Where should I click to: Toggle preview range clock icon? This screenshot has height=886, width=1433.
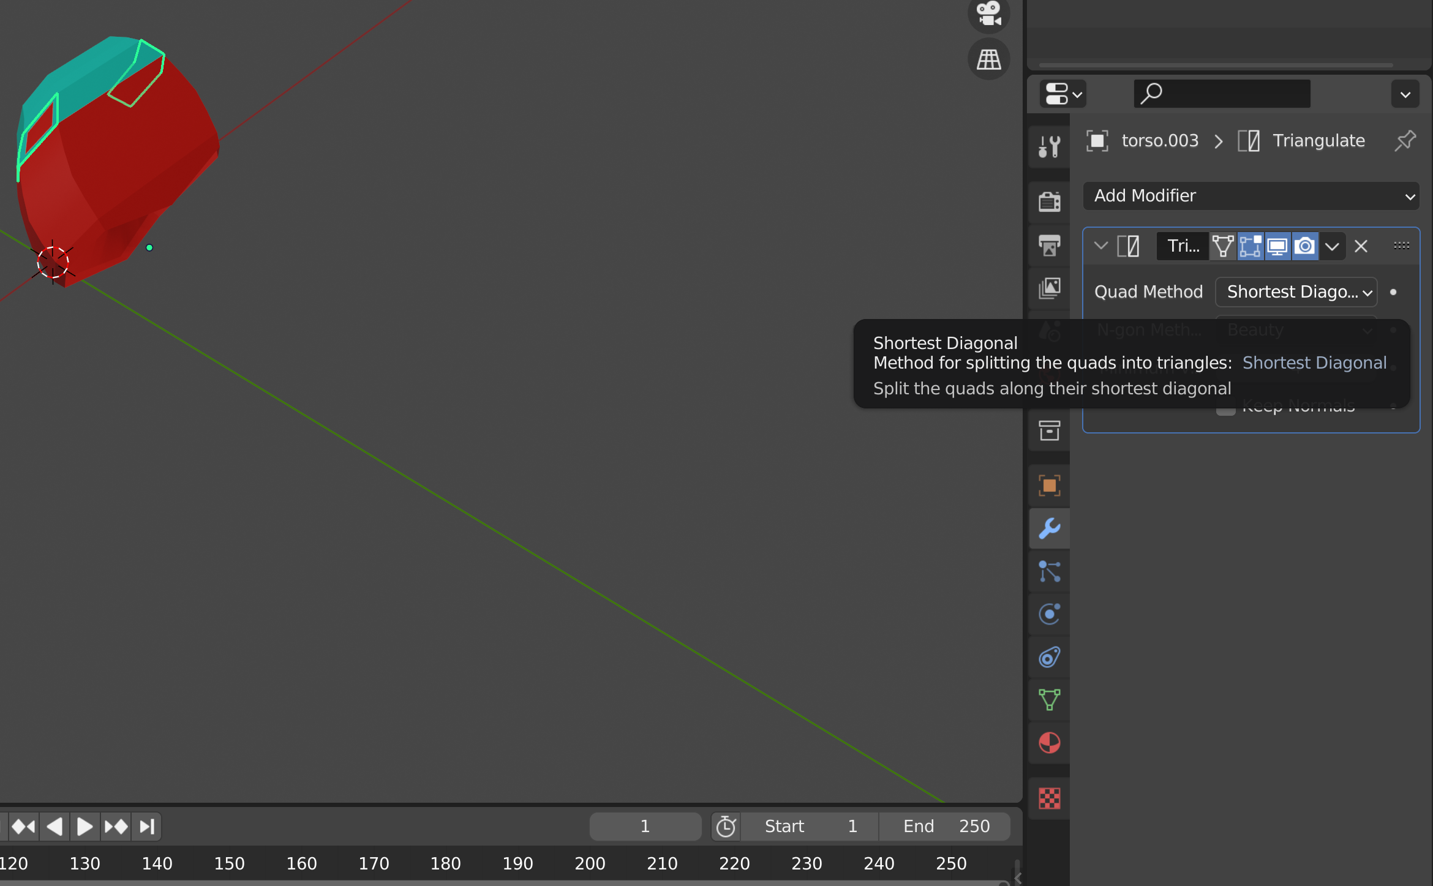[726, 827]
